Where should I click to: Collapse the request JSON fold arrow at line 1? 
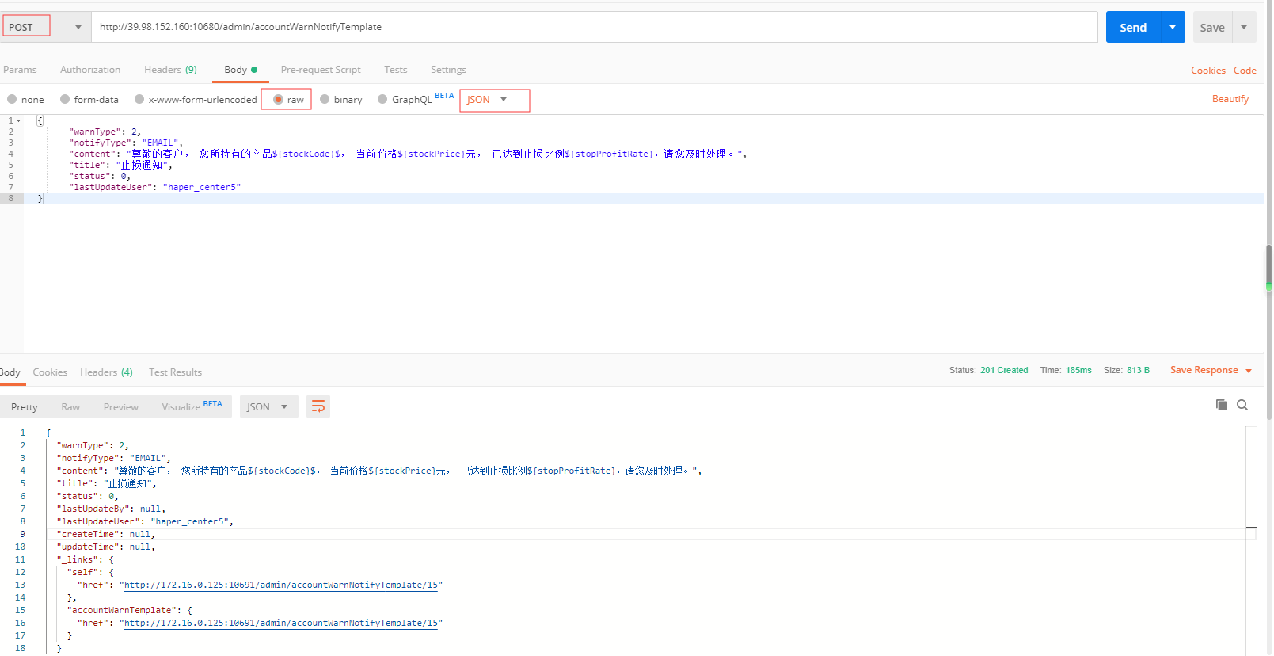19,120
